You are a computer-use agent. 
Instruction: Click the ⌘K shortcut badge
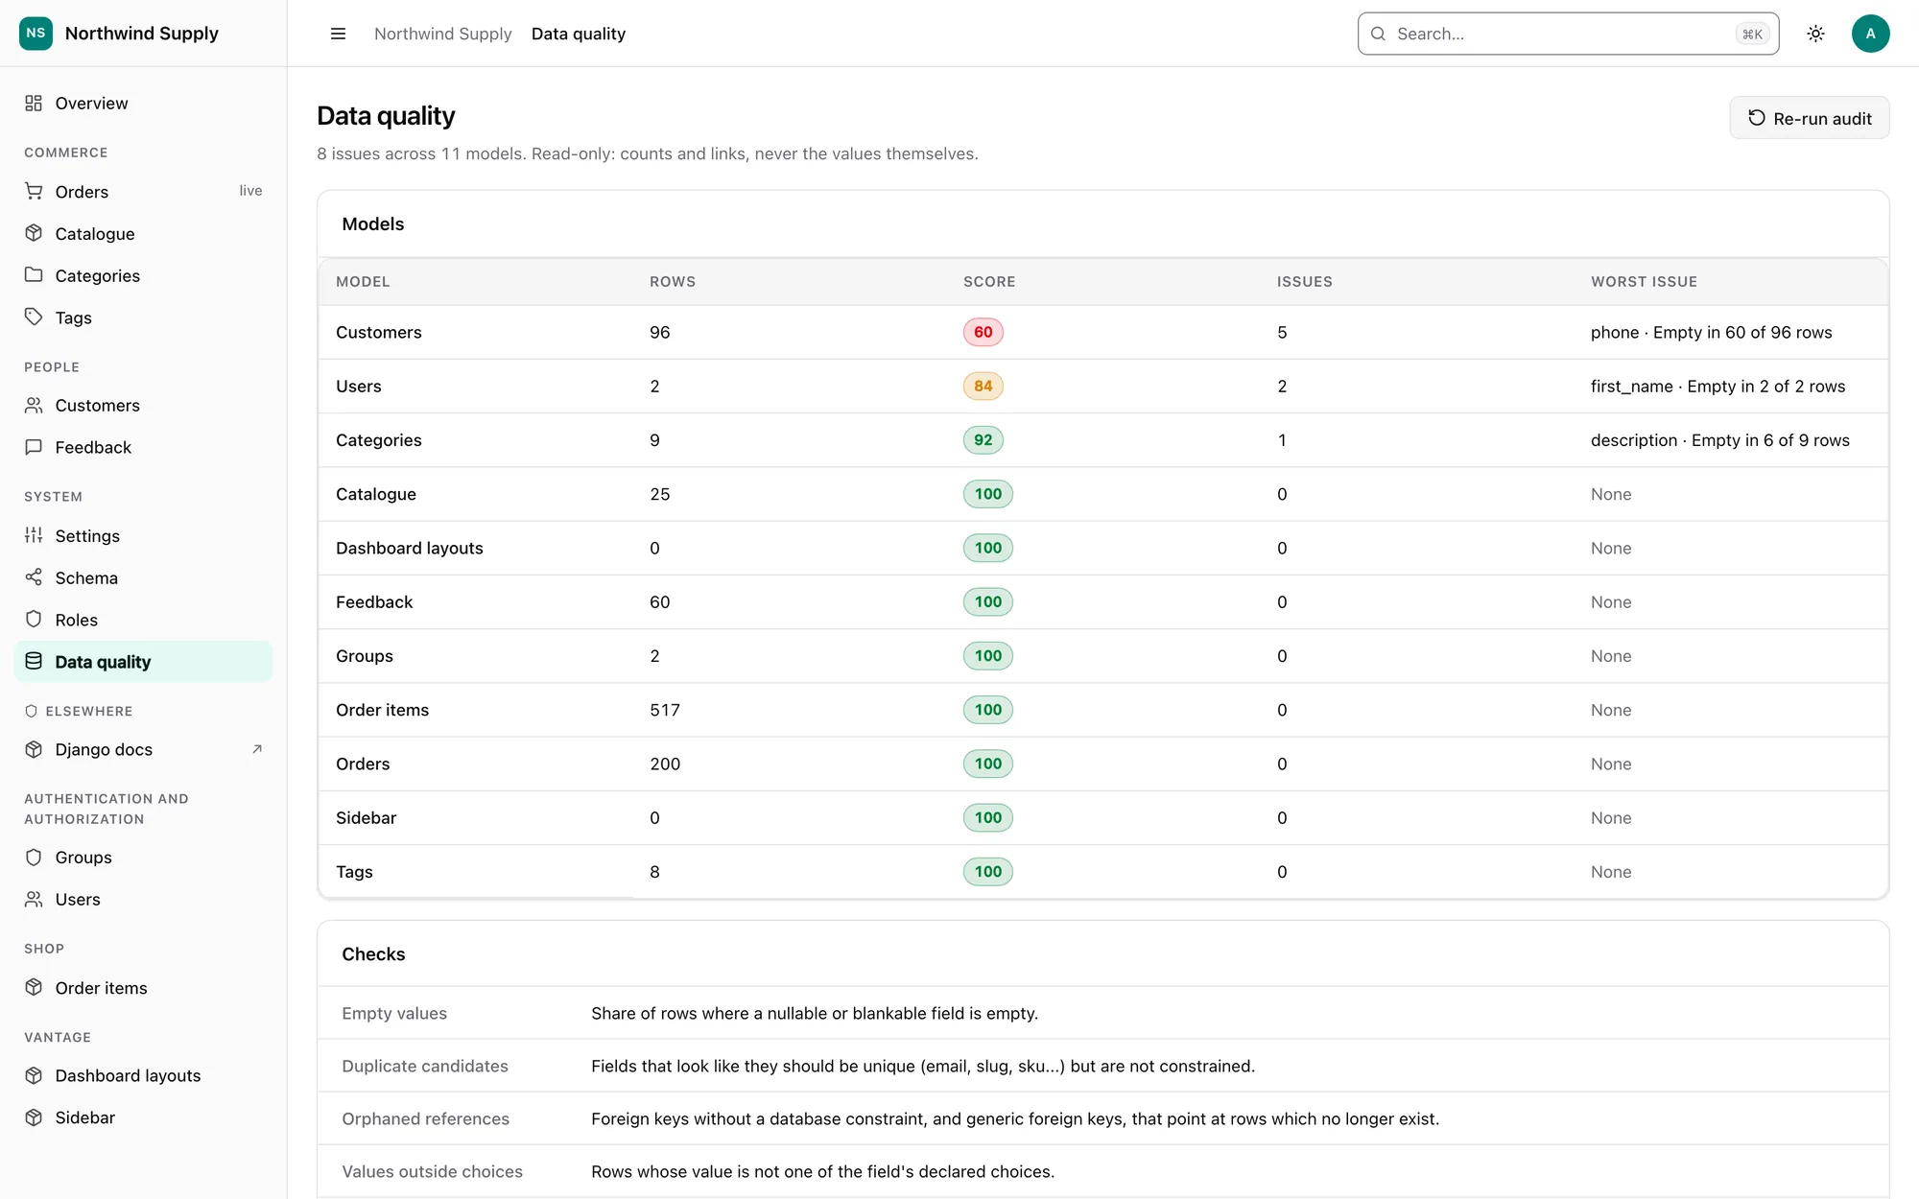click(1752, 34)
